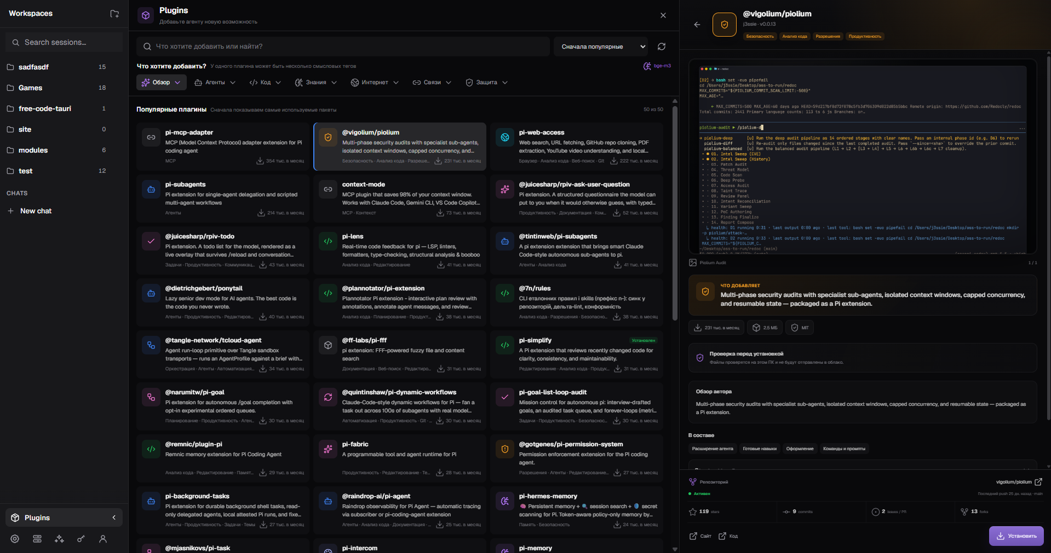Screen dimensions: 1051x553
Task: Open the sort order dropdown
Action: point(601,46)
